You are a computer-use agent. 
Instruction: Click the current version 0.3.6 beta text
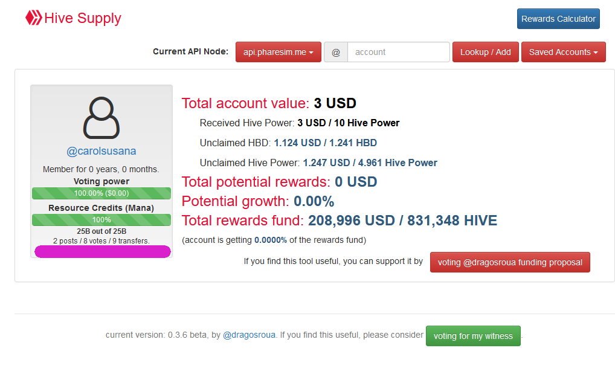(x=157, y=335)
